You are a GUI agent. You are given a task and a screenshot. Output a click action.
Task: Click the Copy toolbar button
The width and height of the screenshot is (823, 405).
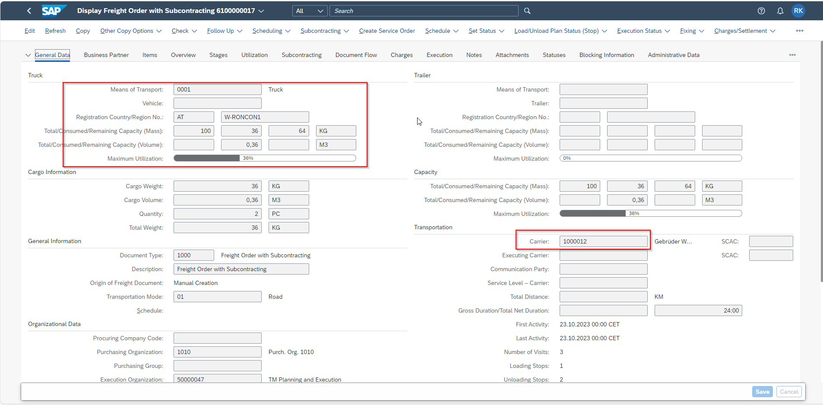[x=83, y=31]
